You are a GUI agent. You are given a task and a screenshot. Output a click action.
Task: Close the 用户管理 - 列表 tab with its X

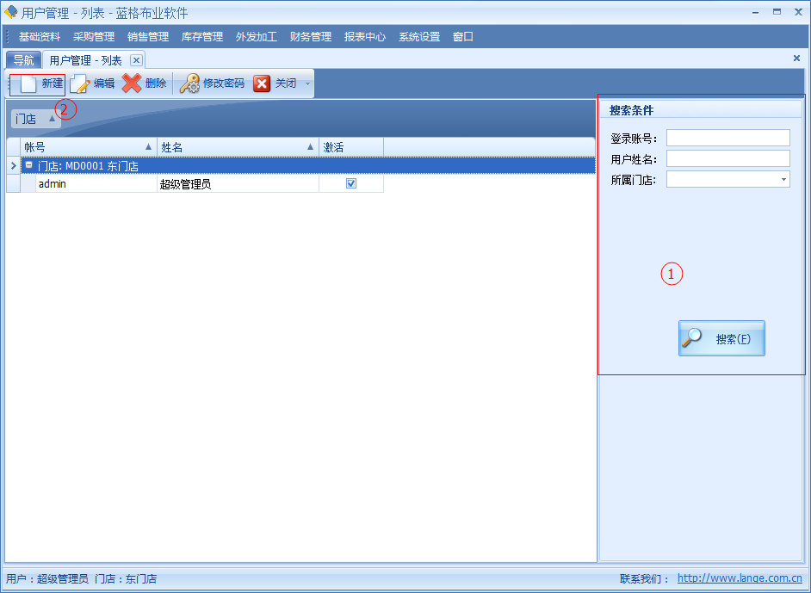click(x=136, y=60)
